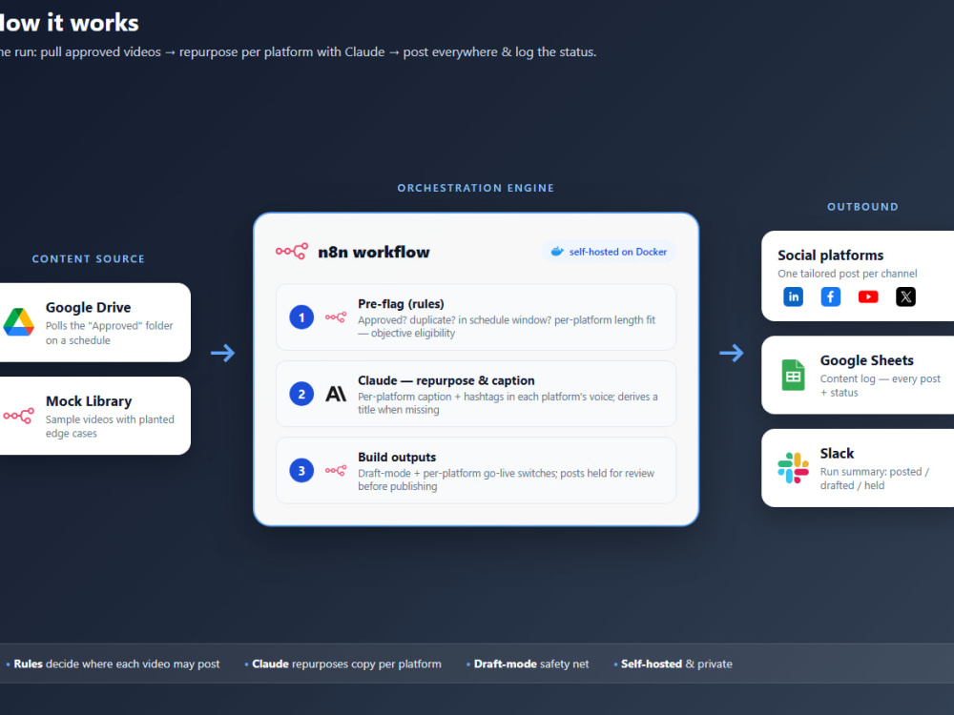This screenshot has height=715, width=954.
Task: Click the 'Build outputs' step title
Action: (x=397, y=458)
